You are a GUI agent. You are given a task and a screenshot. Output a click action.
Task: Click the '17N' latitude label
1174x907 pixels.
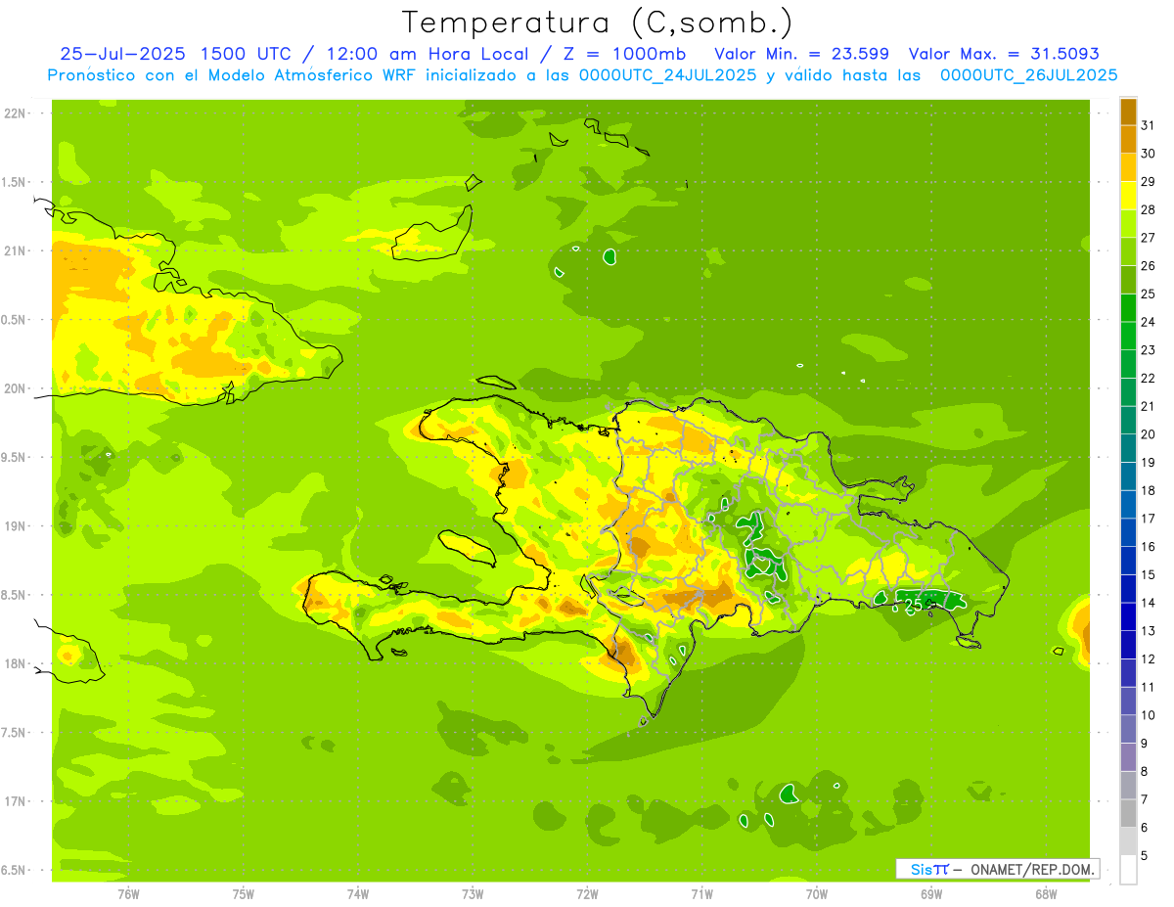pyautogui.click(x=13, y=802)
